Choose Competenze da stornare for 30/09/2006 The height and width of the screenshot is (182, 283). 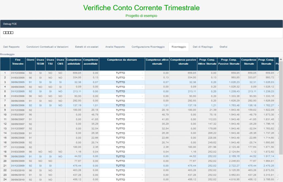click(122, 105)
